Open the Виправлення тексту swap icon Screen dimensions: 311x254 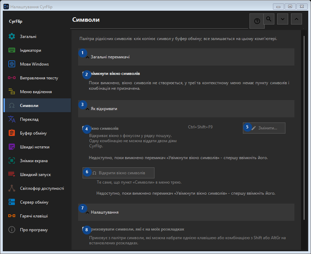(12, 78)
